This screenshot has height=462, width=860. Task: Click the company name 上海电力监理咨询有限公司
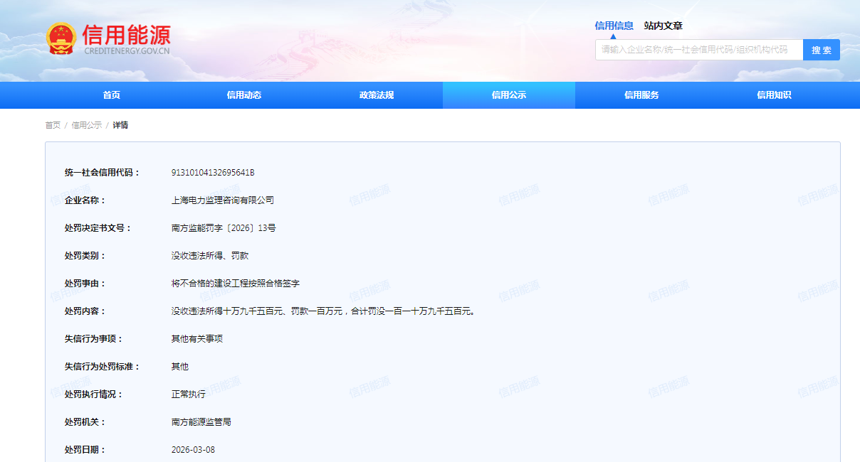(222, 200)
